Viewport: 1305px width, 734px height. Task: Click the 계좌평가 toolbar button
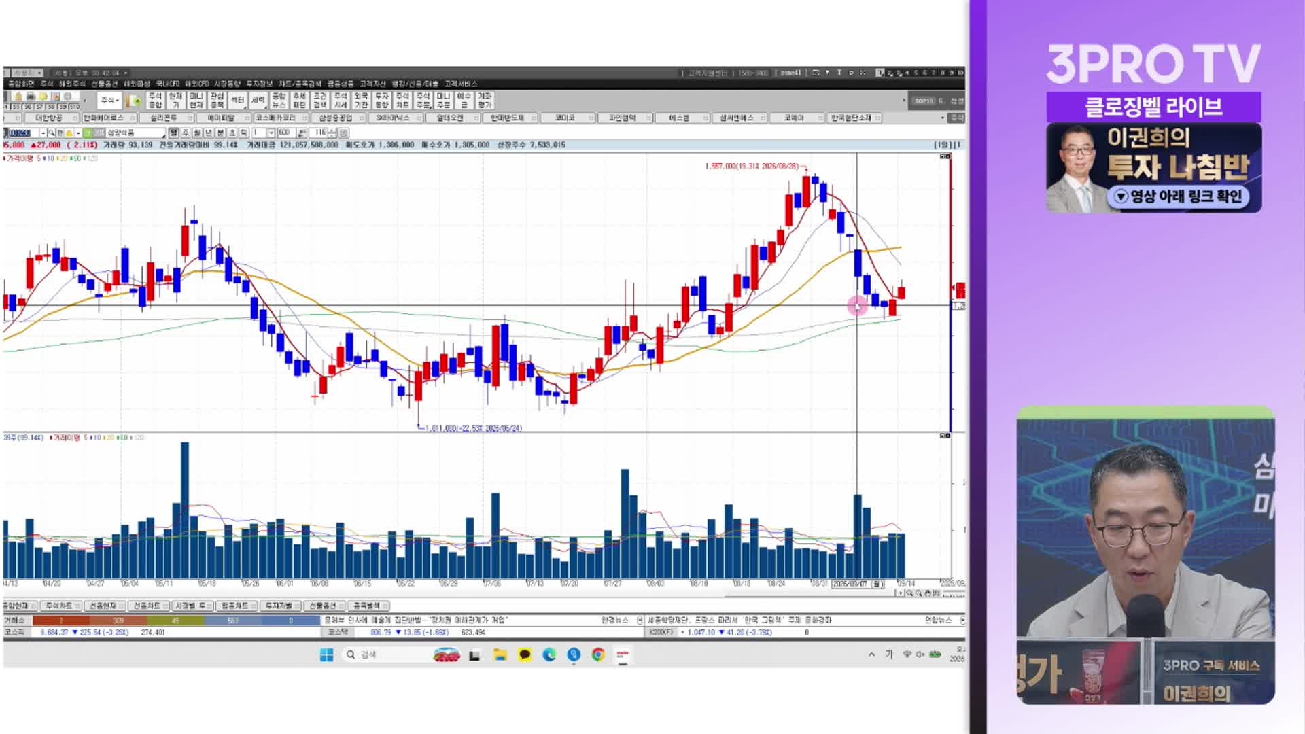point(485,101)
